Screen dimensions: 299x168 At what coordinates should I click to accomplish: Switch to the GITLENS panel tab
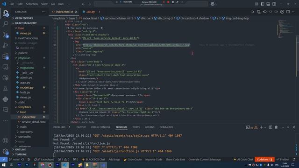coord(149,127)
